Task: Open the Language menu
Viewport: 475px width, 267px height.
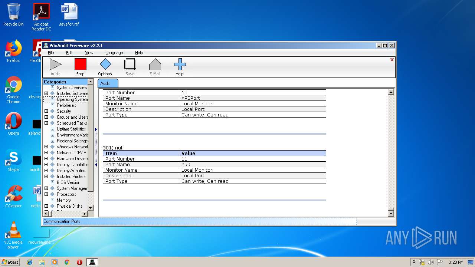Action: click(x=114, y=53)
